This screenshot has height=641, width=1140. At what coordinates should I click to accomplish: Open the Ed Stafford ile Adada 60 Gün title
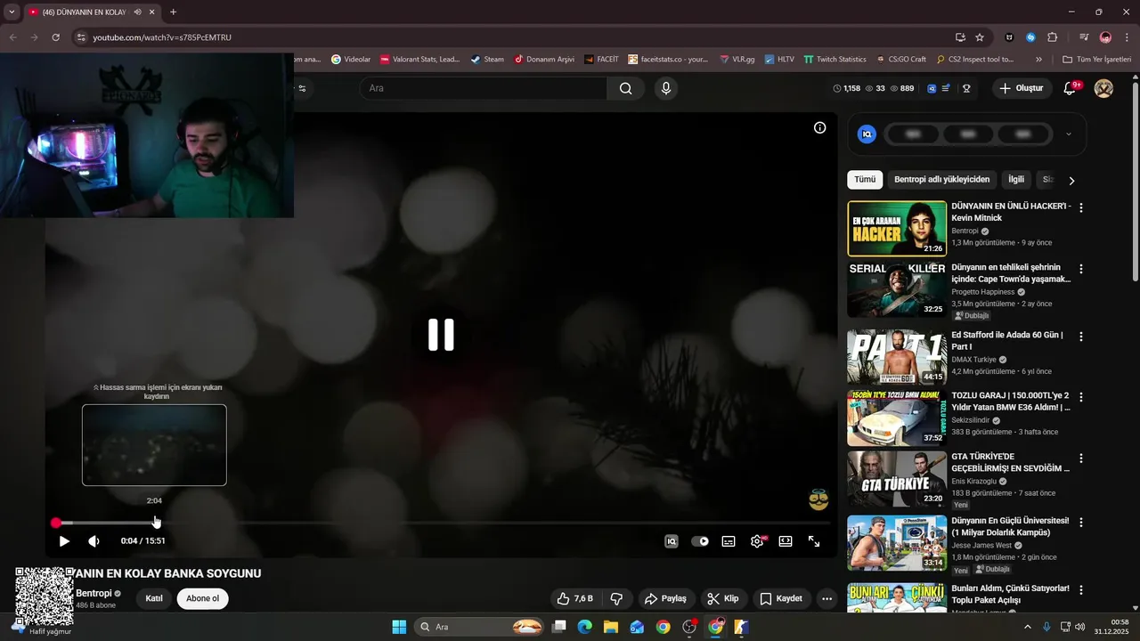(x=1007, y=341)
